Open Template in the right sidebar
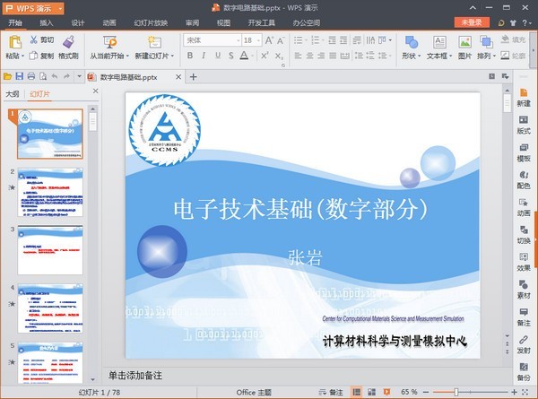The width and height of the screenshot is (538, 399). [x=524, y=152]
